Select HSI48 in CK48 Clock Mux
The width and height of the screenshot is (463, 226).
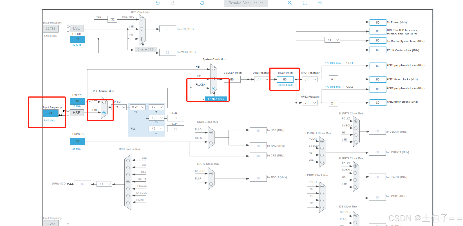(x=211, y=143)
